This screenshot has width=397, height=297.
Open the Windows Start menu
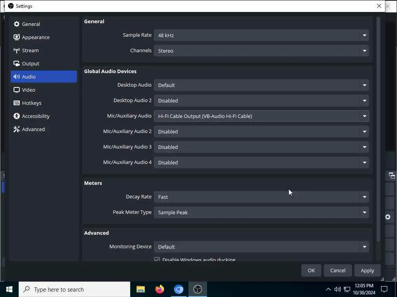9,289
